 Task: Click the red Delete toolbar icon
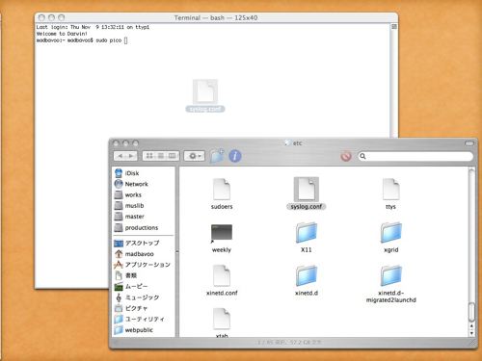346,156
